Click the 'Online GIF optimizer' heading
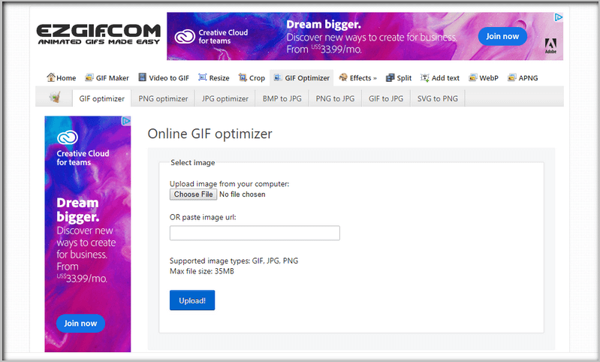Image resolution: width=600 pixels, height=362 pixels. pyautogui.click(x=210, y=134)
